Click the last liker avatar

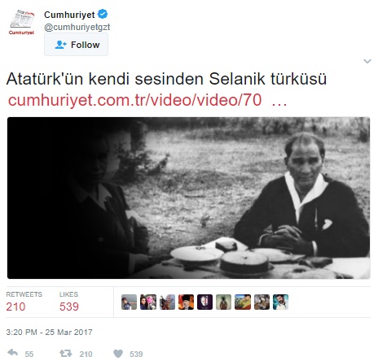[x=280, y=302]
